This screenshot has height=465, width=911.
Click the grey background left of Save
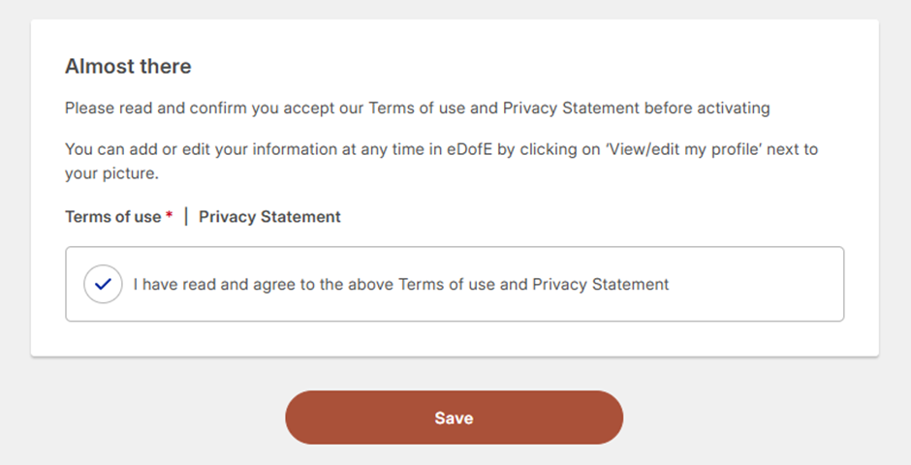(145, 418)
